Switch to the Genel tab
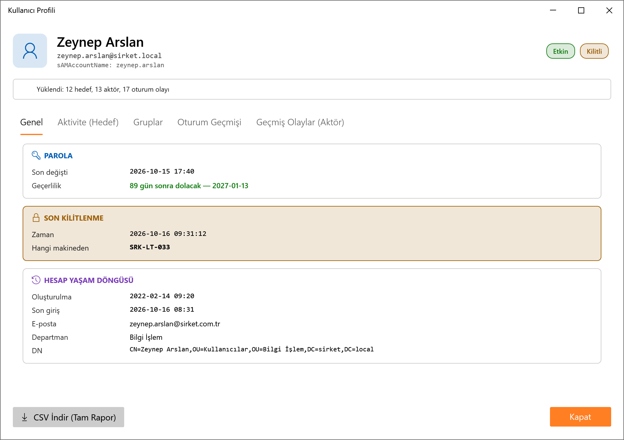 tap(32, 122)
